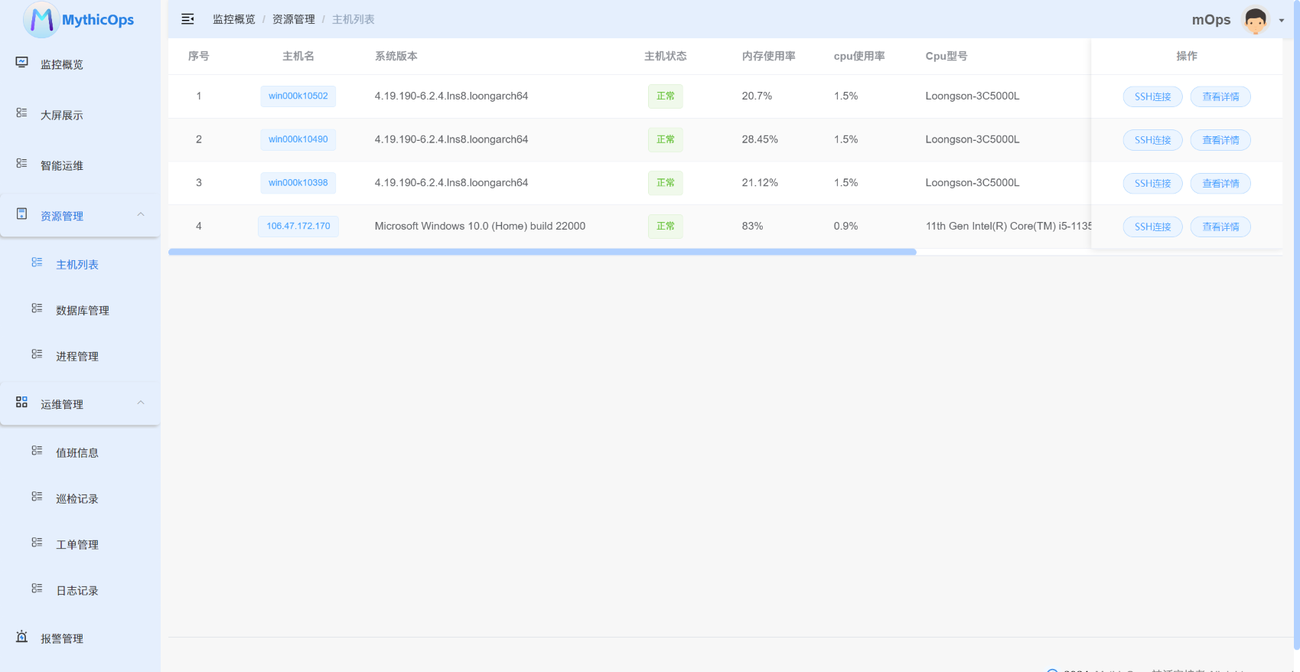The image size is (1300, 672).
Task: Click the list icon beside 工单管理
Action: pyautogui.click(x=37, y=543)
